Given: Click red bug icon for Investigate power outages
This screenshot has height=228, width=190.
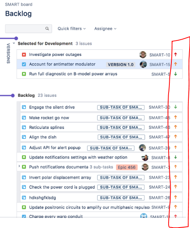Looking at the screenshot, I should 24,55.
